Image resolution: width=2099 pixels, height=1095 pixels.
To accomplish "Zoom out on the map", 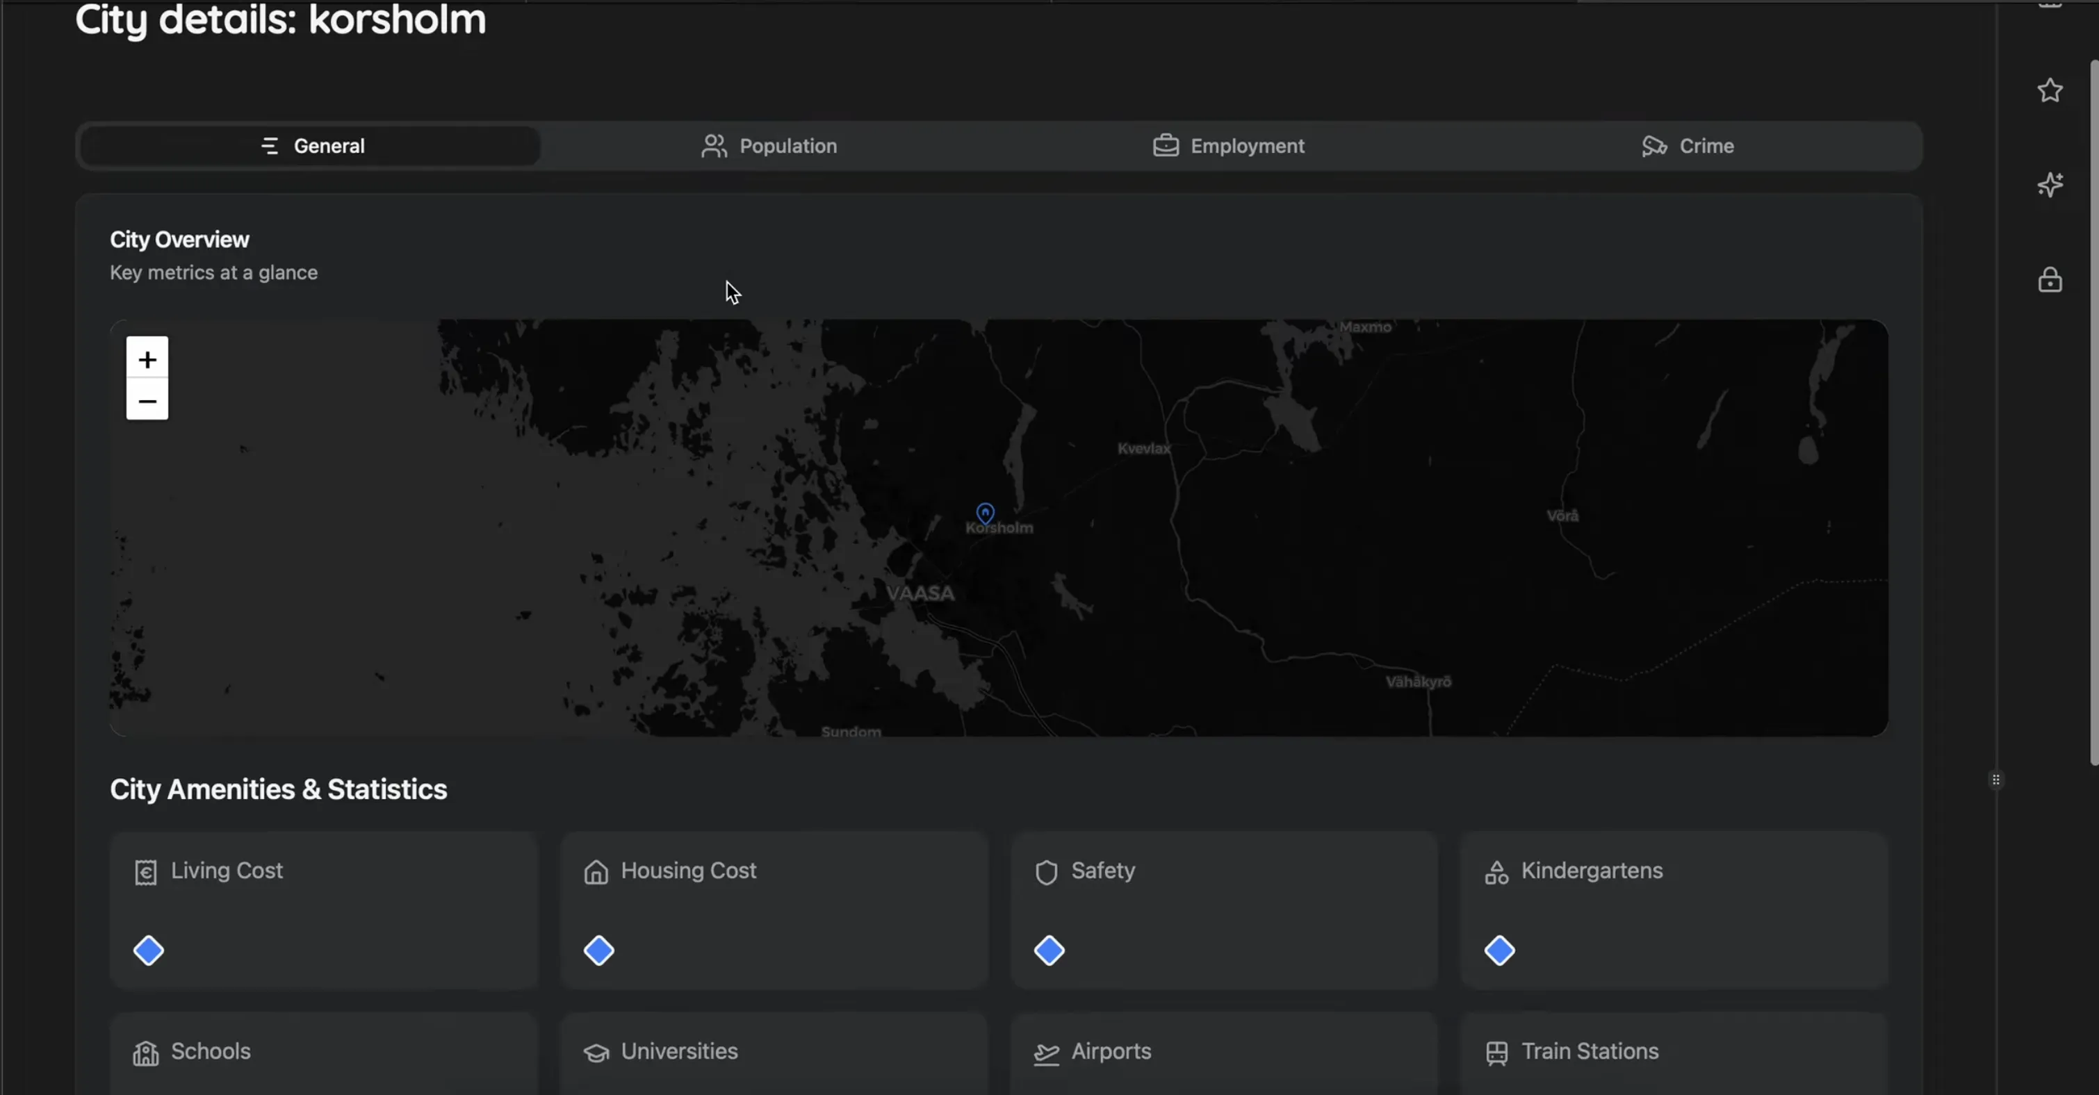I will pos(147,400).
